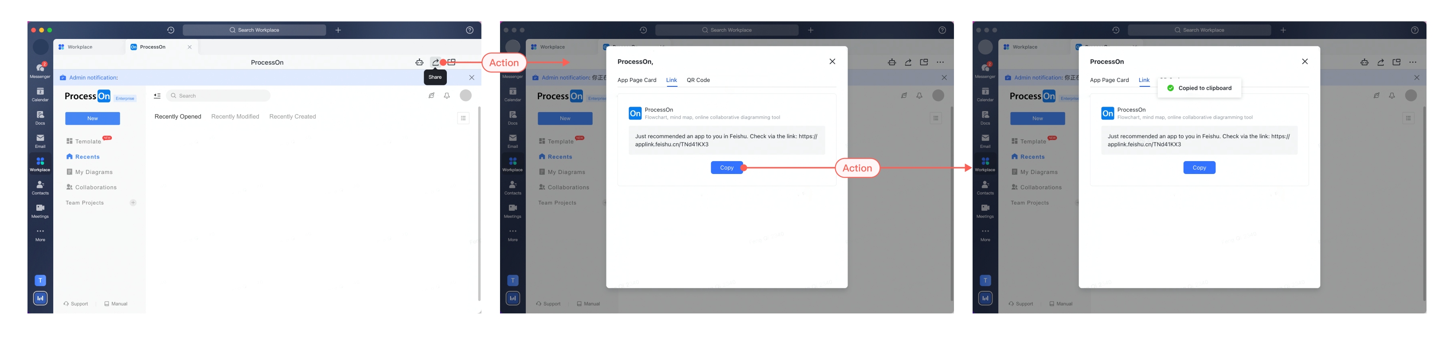The height and width of the screenshot is (340, 1454).
Task: Open Collaborations in the left screenshot
Action: 91,187
